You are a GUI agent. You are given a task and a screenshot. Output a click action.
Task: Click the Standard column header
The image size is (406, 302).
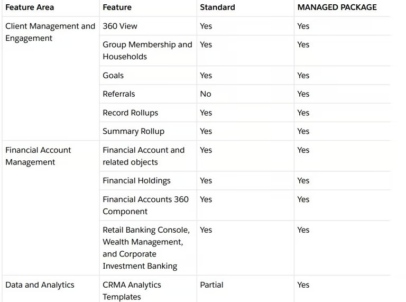(217, 7)
